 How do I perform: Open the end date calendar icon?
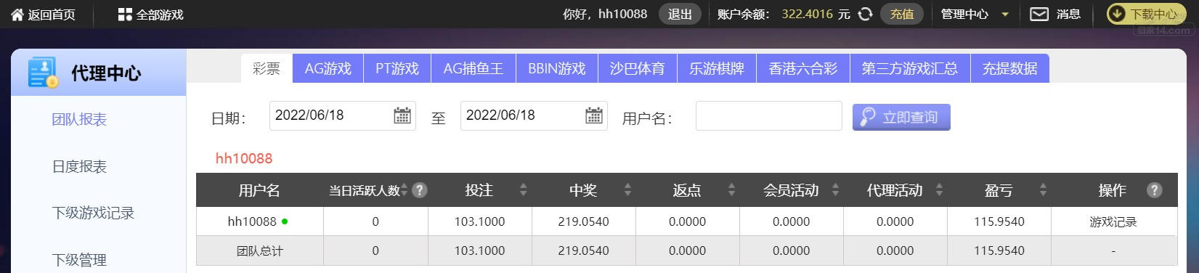coord(594,115)
